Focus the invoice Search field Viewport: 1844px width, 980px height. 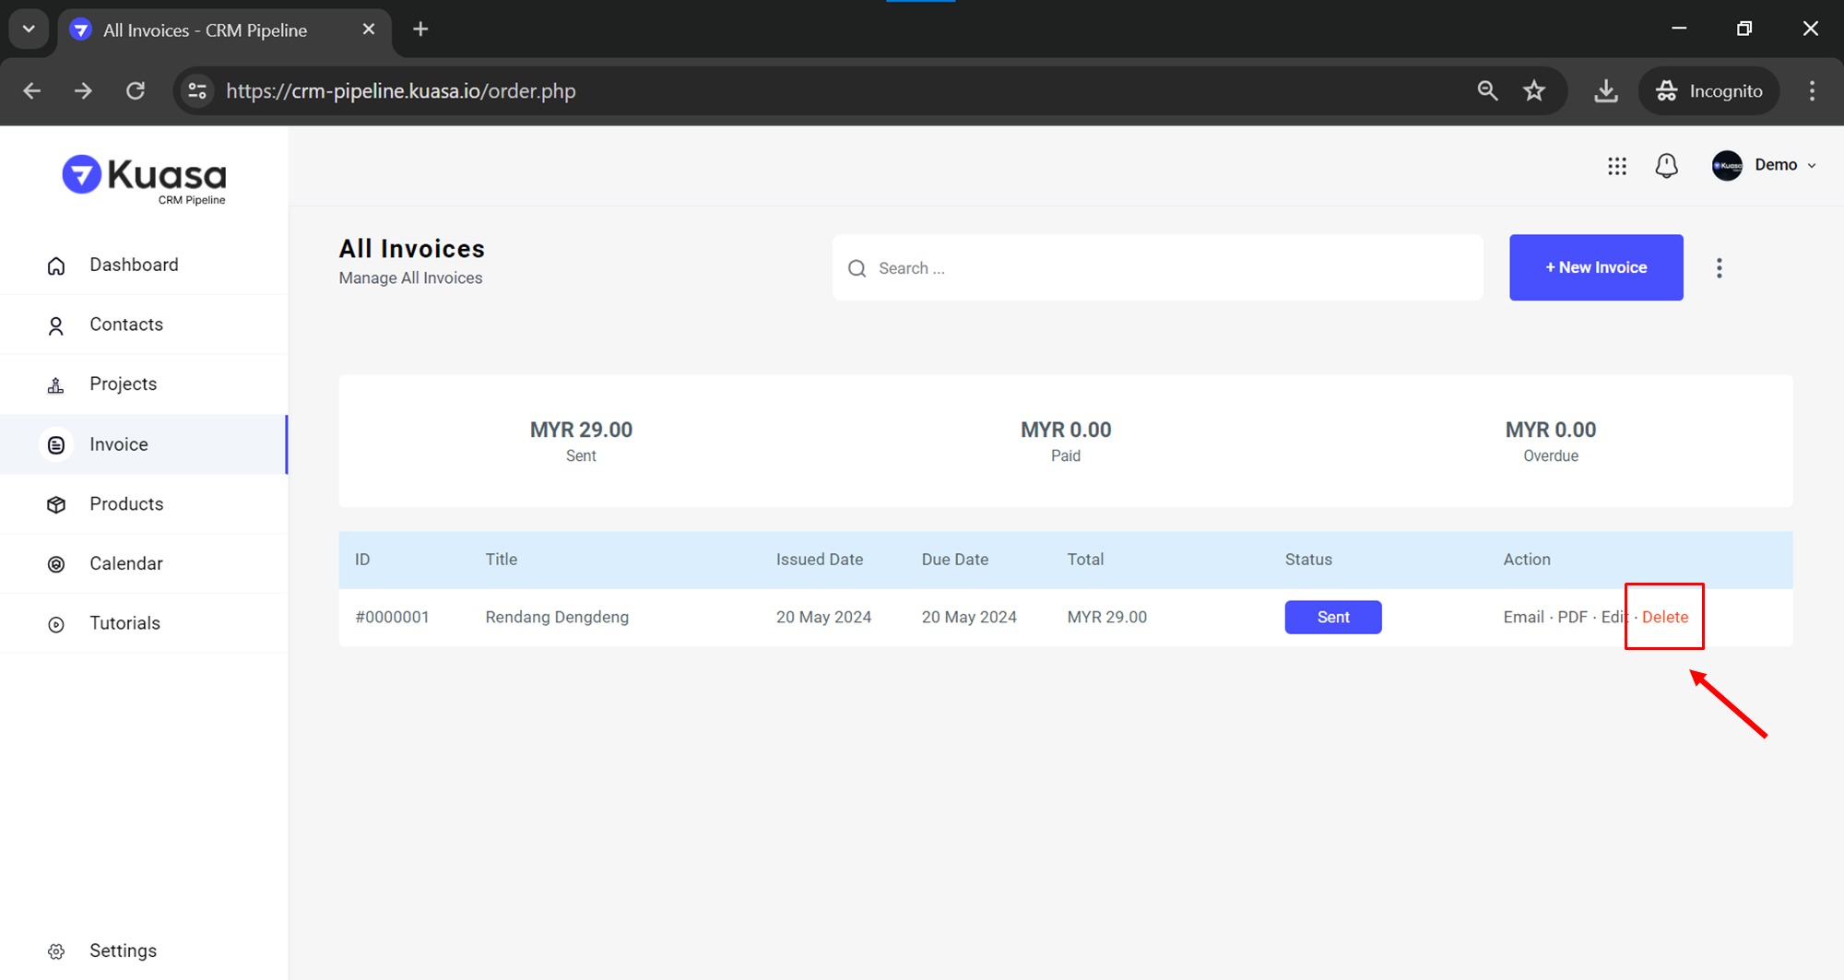pyautogui.click(x=1157, y=268)
